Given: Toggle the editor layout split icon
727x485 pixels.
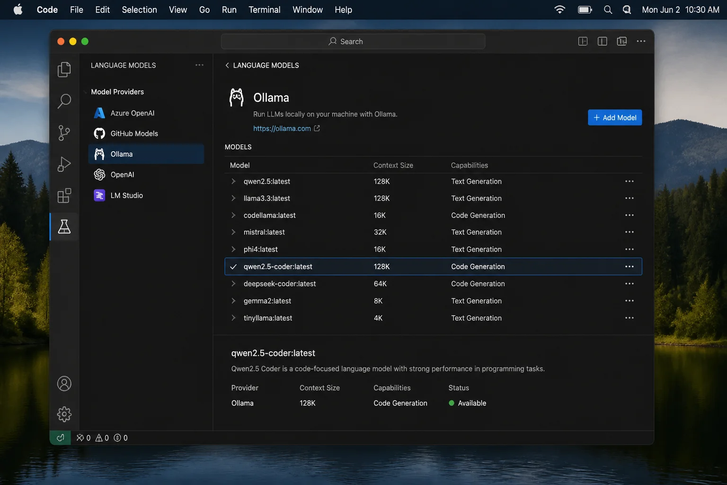Looking at the screenshot, I should click(x=603, y=41).
